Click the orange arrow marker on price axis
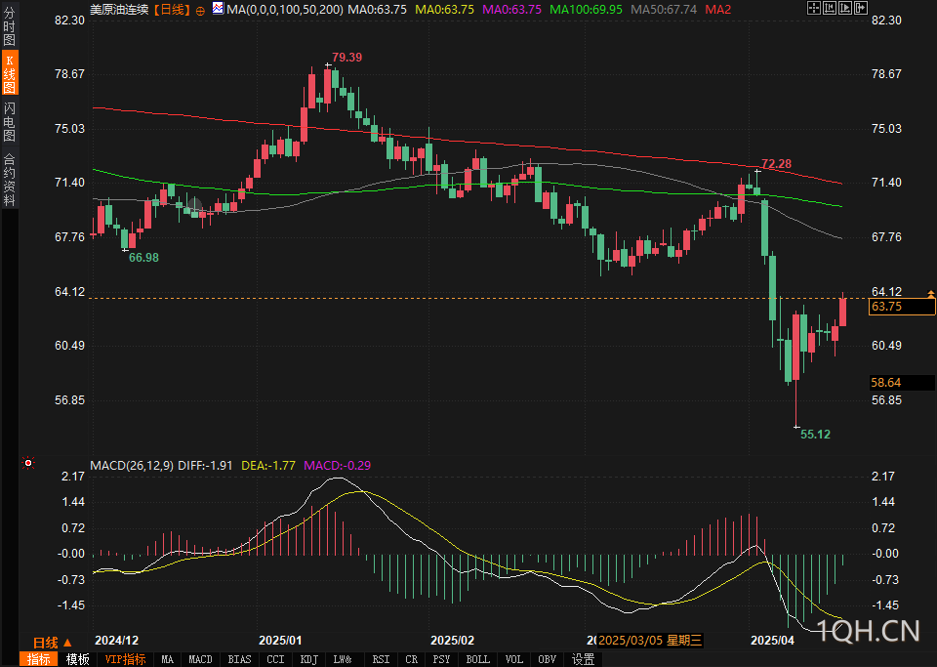The width and height of the screenshot is (937, 667). [930, 294]
